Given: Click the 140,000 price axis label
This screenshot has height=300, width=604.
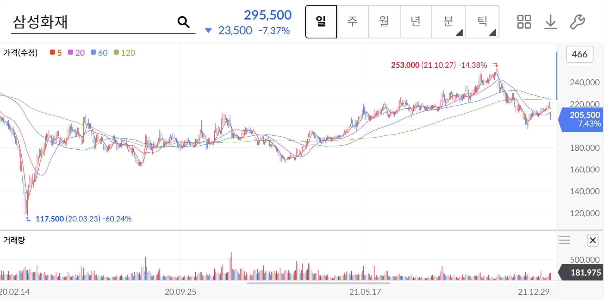Looking at the screenshot, I should 584,191.
